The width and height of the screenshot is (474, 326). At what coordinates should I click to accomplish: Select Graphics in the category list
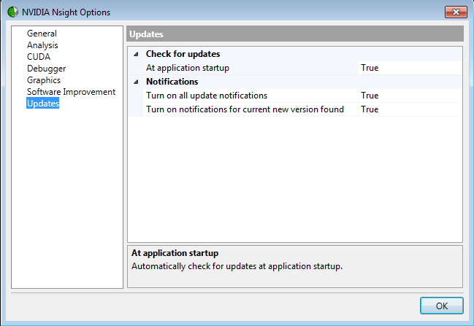click(x=44, y=80)
